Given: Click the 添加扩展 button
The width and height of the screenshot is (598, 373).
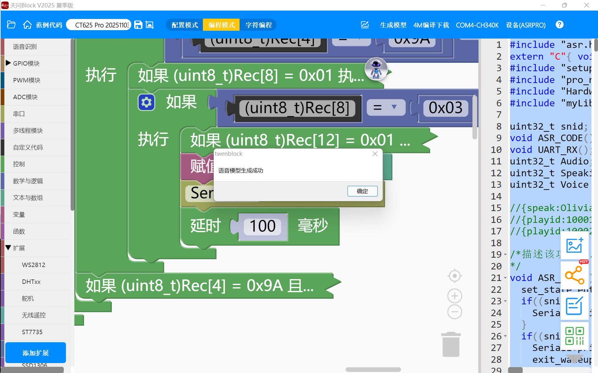Looking at the screenshot, I should 35,353.
